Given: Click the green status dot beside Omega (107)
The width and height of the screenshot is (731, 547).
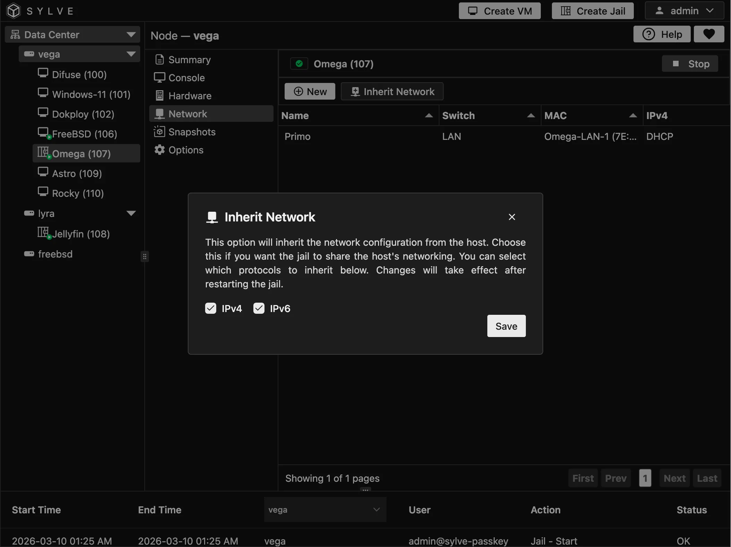Looking at the screenshot, I should point(299,64).
